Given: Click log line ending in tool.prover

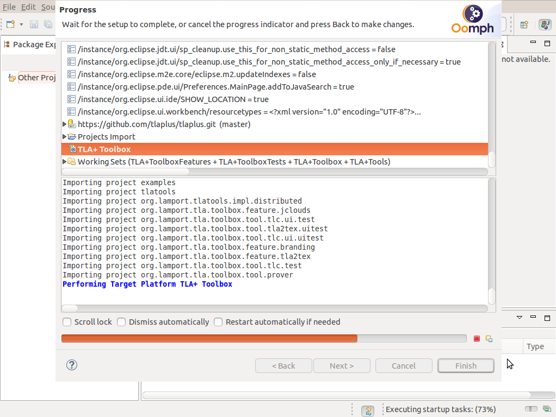Looking at the screenshot, I should coord(178,275).
